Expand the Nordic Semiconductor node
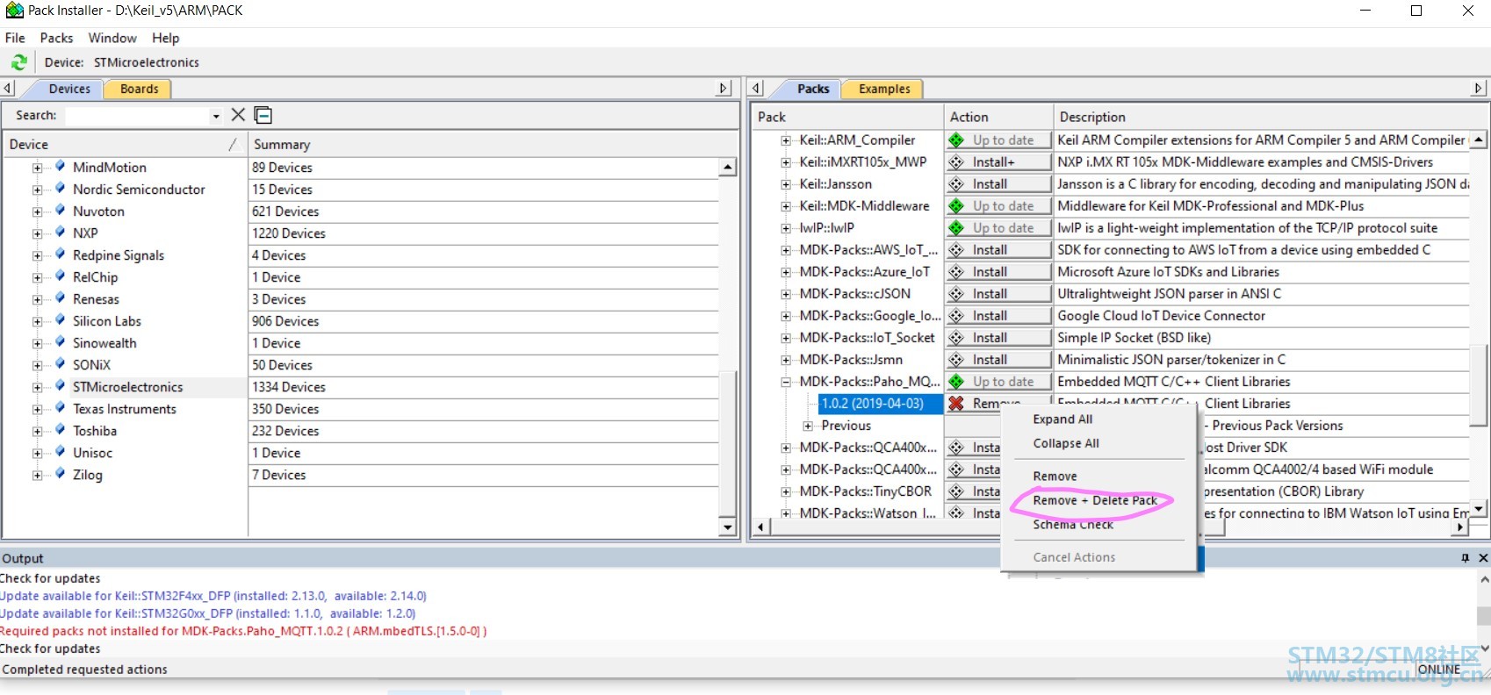 (38, 190)
